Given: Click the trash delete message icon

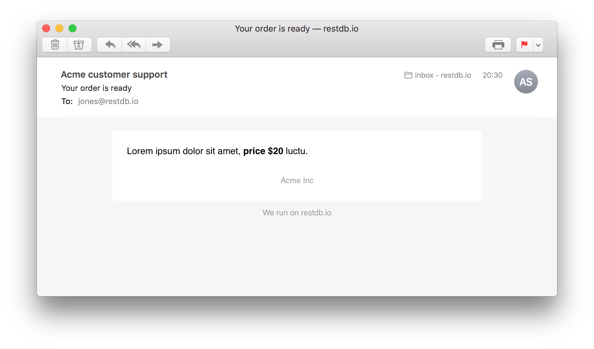Looking at the screenshot, I should click(x=55, y=45).
